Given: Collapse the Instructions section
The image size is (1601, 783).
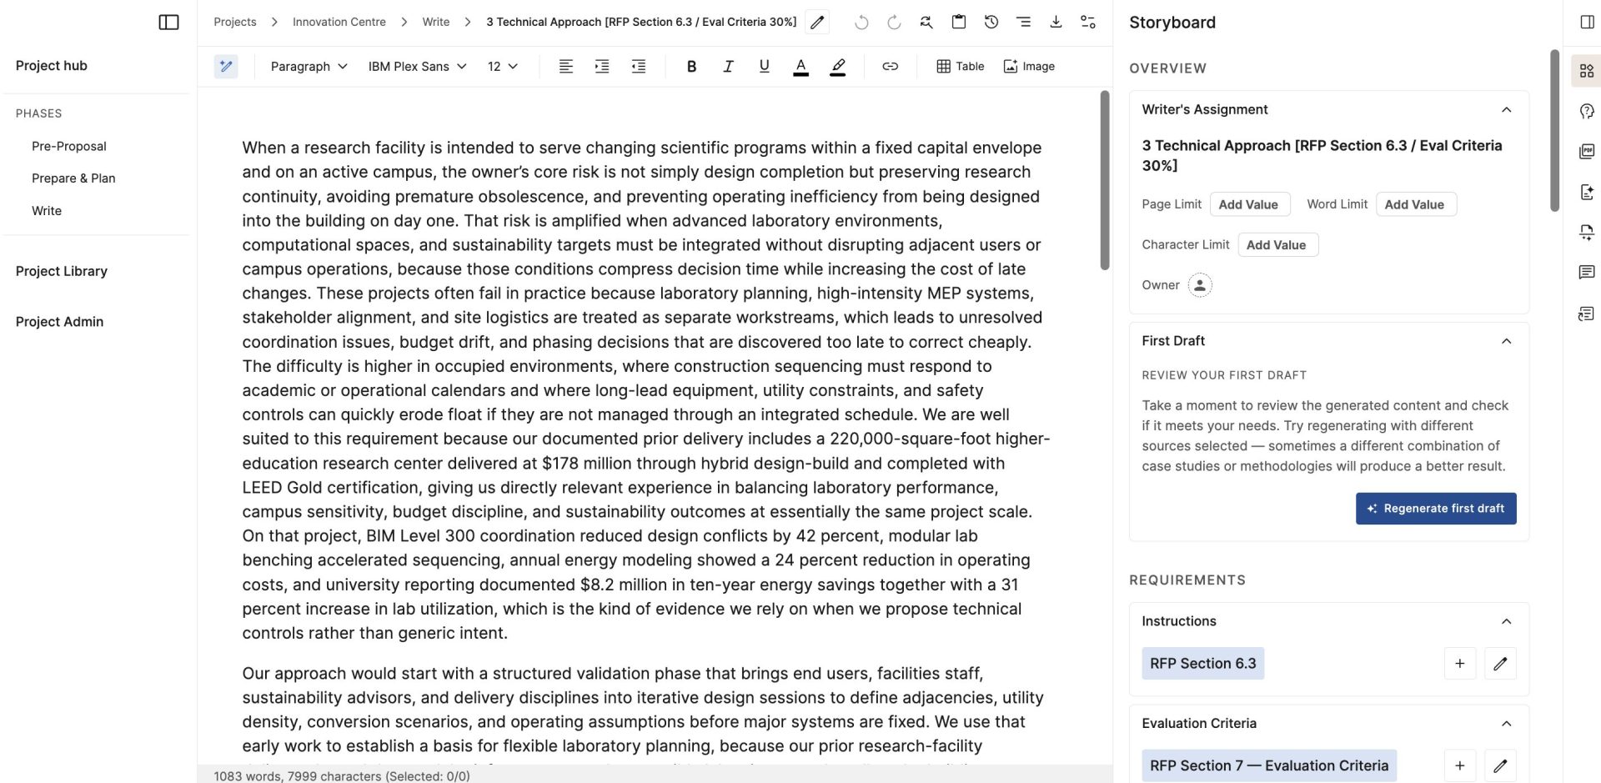Looking at the screenshot, I should (x=1506, y=621).
